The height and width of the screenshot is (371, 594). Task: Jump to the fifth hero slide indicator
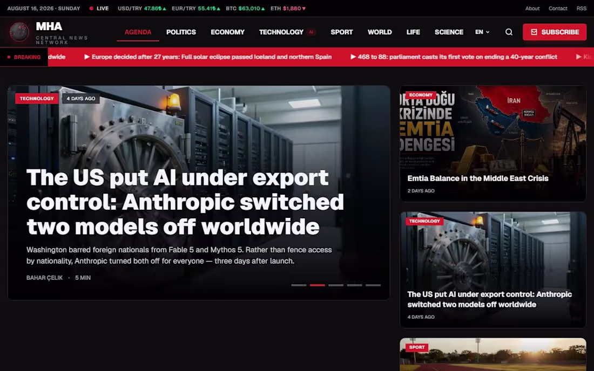point(373,285)
